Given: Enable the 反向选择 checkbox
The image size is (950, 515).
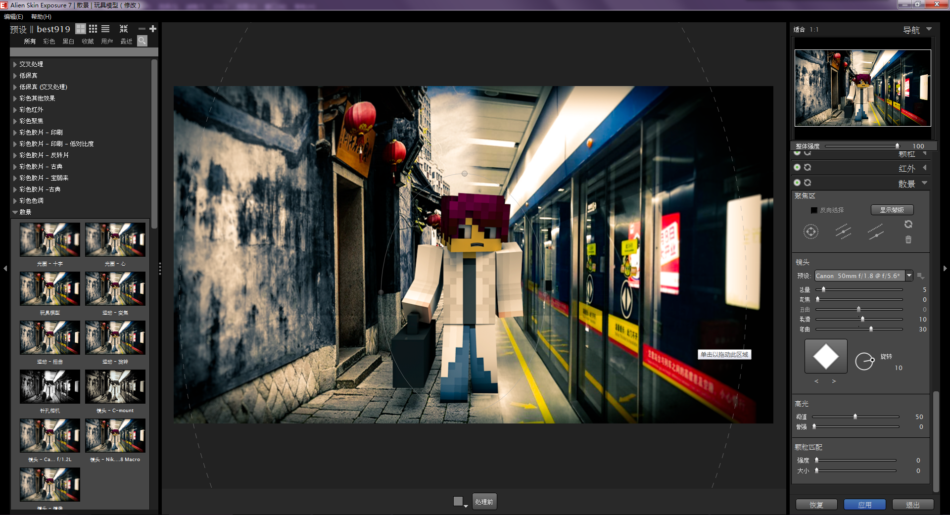Looking at the screenshot, I should tap(814, 210).
